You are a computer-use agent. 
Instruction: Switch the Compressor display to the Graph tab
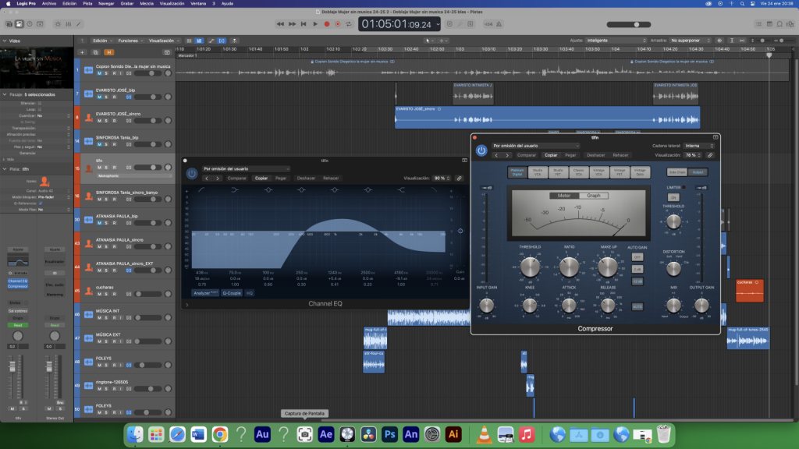coord(593,196)
